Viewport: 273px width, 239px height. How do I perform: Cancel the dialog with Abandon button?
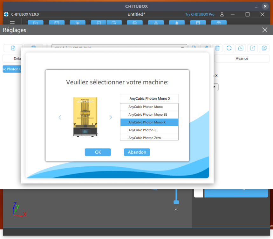(x=137, y=152)
